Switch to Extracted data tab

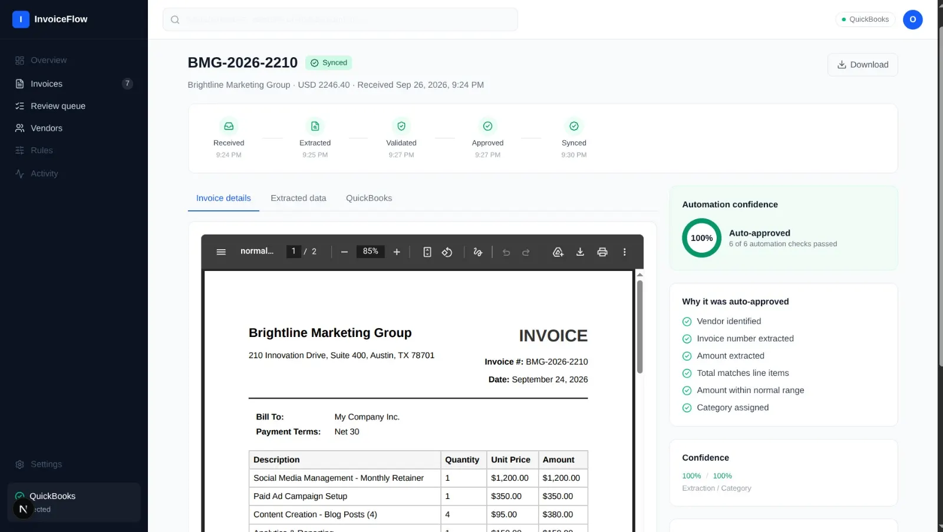click(298, 199)
